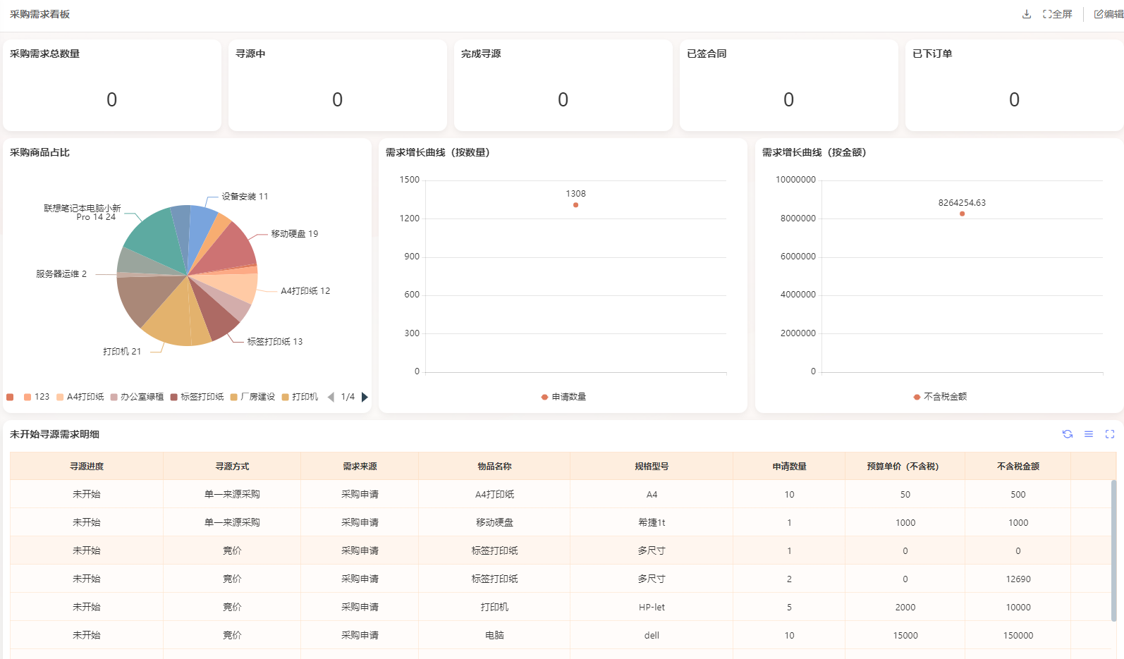Click the 不含税金额 column header
The width and height of the screenshot is (1124, 659).
[x=1018, y=467]
